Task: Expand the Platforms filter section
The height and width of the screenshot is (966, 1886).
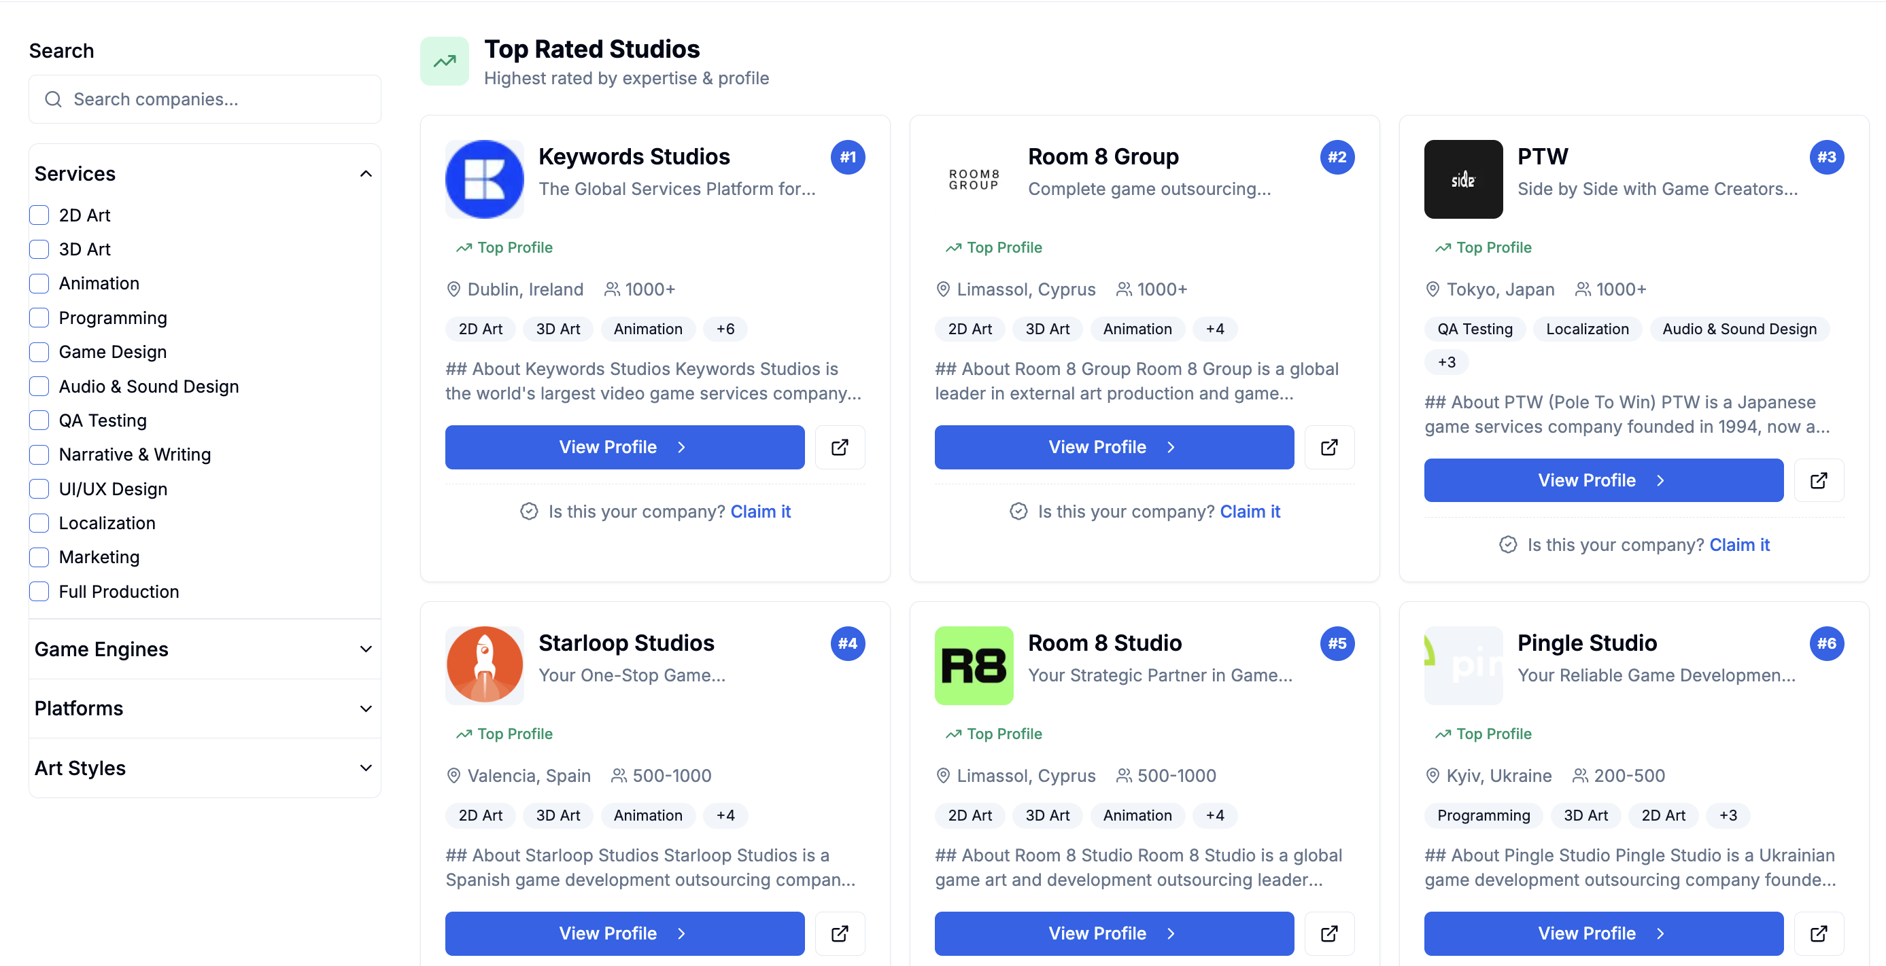Action: coord(204,709)
